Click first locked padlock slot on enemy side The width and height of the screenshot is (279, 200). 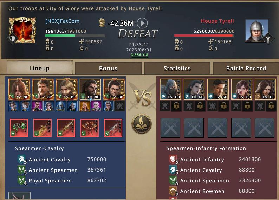click(176, 106)
